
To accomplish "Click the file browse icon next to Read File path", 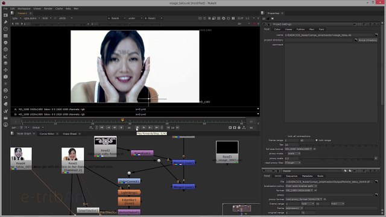I will pos(376,181).
